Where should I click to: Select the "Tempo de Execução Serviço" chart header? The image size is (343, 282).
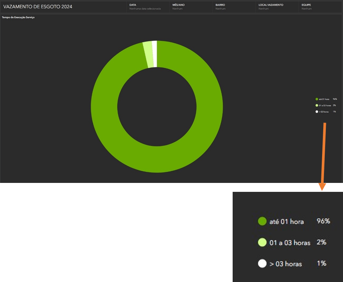coord(18,17)
